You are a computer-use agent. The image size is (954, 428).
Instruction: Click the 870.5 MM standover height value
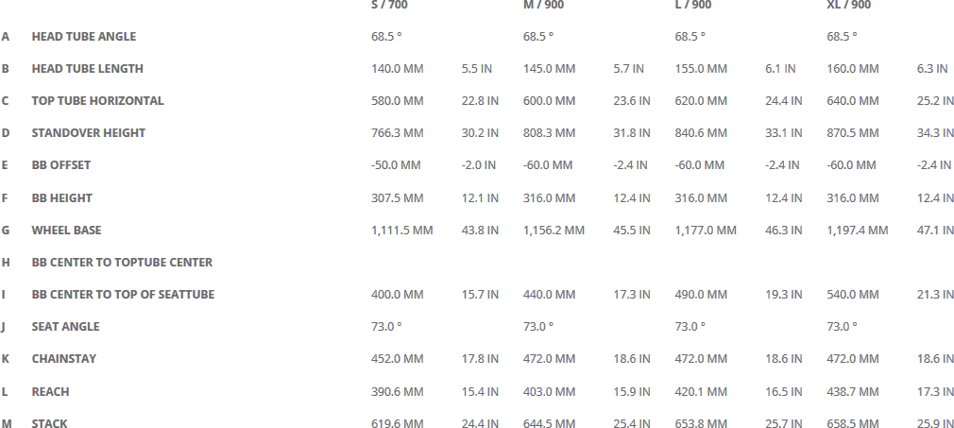(x=852, y=133)
